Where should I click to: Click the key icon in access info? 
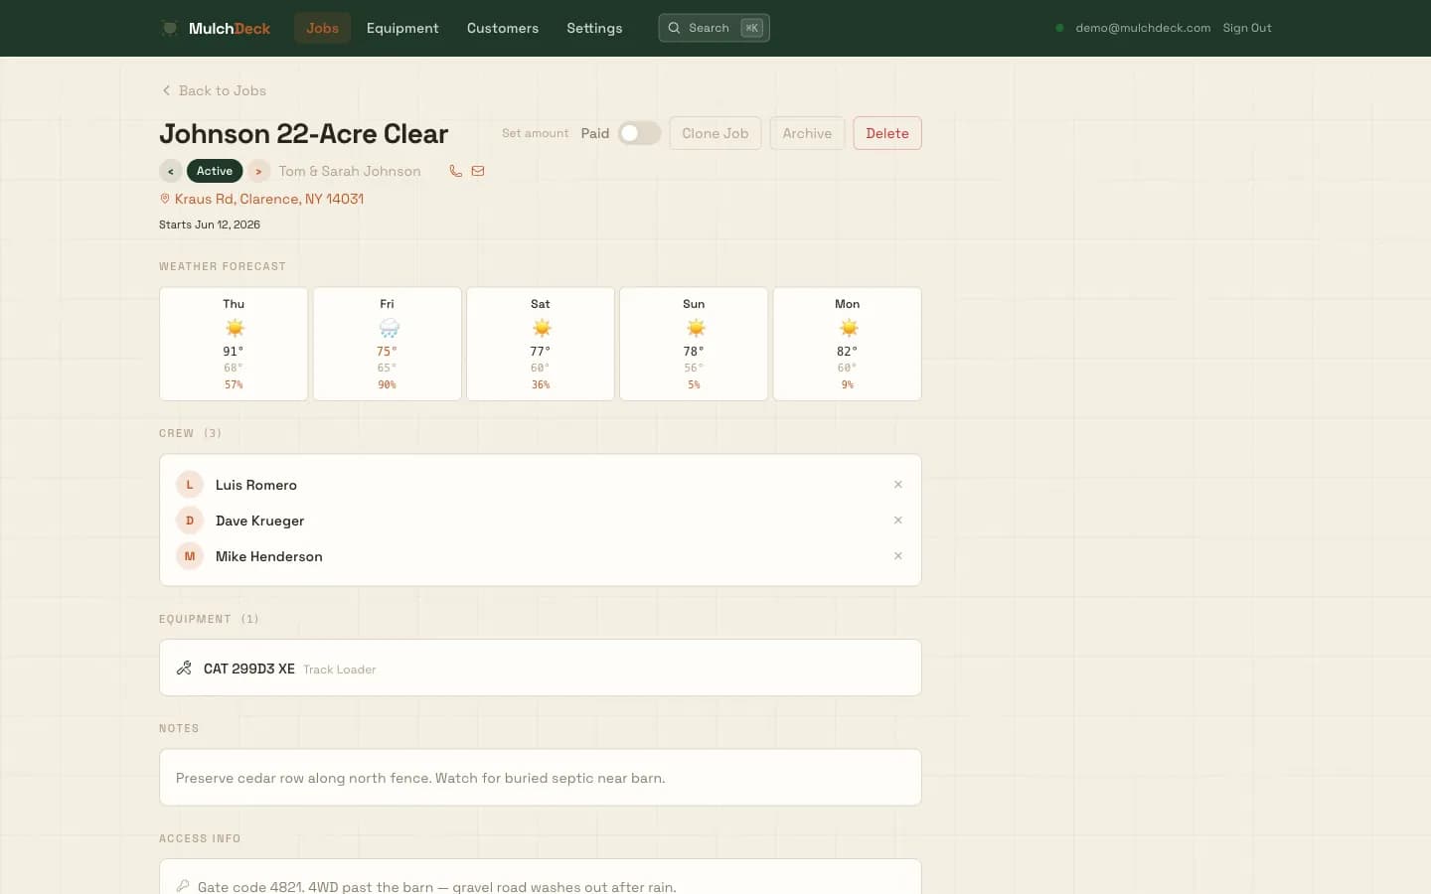click(183, 886)
